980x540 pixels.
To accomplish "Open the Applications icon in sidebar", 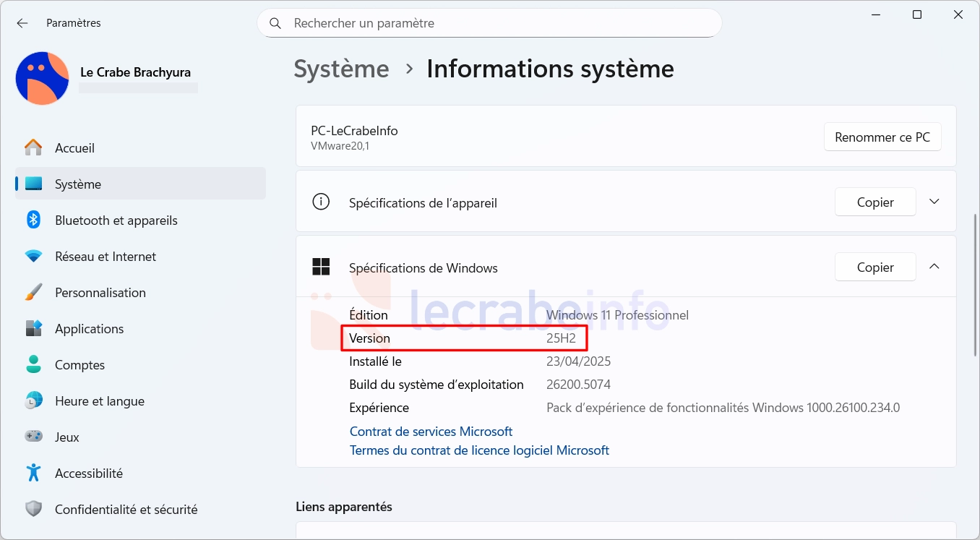I will (33, 329).
